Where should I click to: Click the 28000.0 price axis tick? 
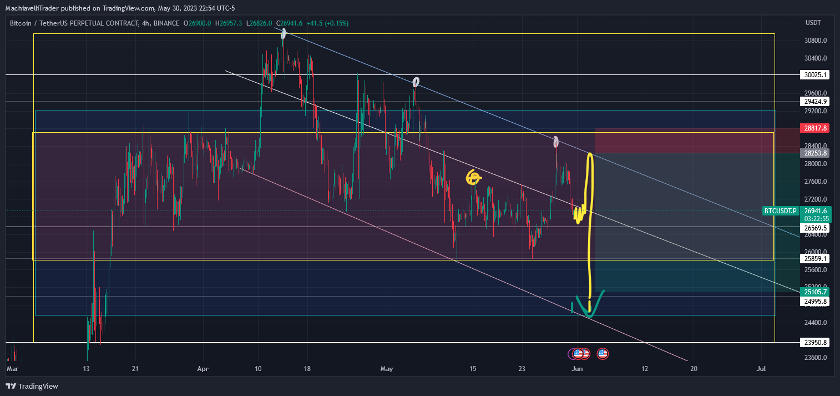pos(815,164)
